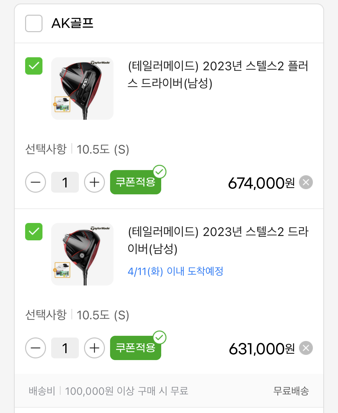Uncheck the 스텔스2 드라이버 item checkbox
The width and height of the screenshot is (338, 413).
[34, 232]
